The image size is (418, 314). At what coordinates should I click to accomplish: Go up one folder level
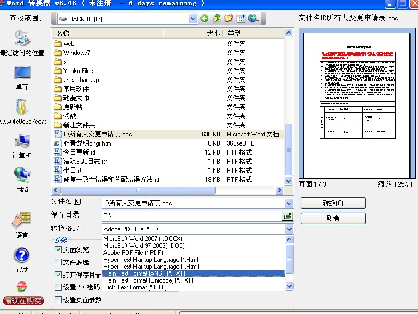point(216,19)
